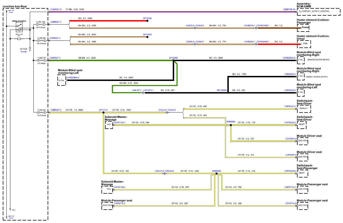Viewport: 343px width, 223px height.
Task: Select connector C4BR02F-4
Action: click(x=55, y=58)
